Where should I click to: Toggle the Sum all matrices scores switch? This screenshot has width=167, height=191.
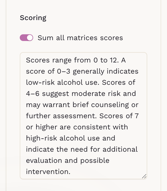pyautogui.click(x=26, y=38)
